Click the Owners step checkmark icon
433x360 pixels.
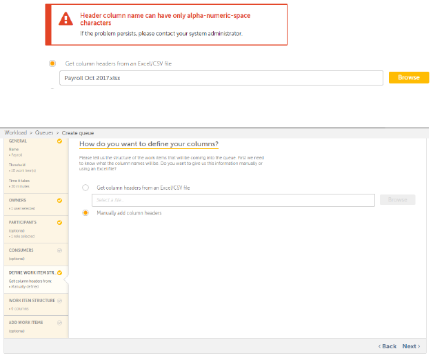click(59, 201)
